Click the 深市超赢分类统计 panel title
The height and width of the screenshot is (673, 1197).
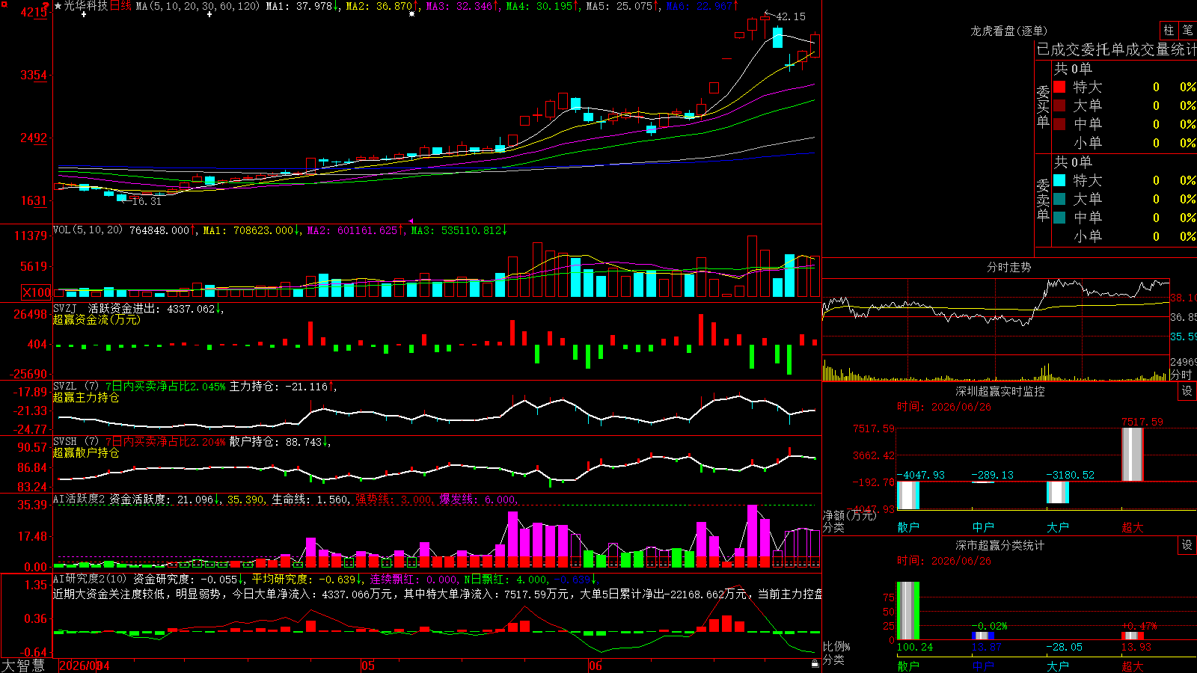click(x=1000, y=545)
